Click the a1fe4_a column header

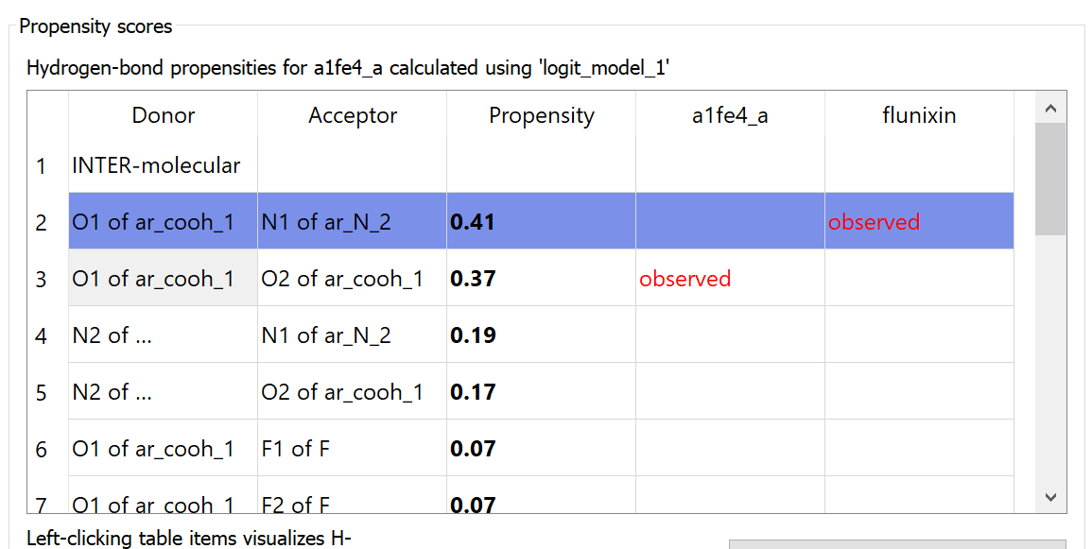click(730, 115)
